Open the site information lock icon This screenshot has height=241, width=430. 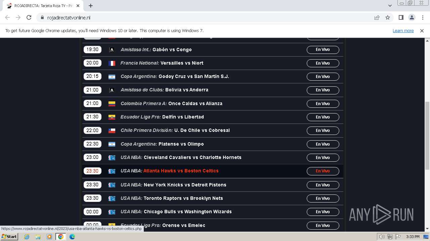coord(42,18)
